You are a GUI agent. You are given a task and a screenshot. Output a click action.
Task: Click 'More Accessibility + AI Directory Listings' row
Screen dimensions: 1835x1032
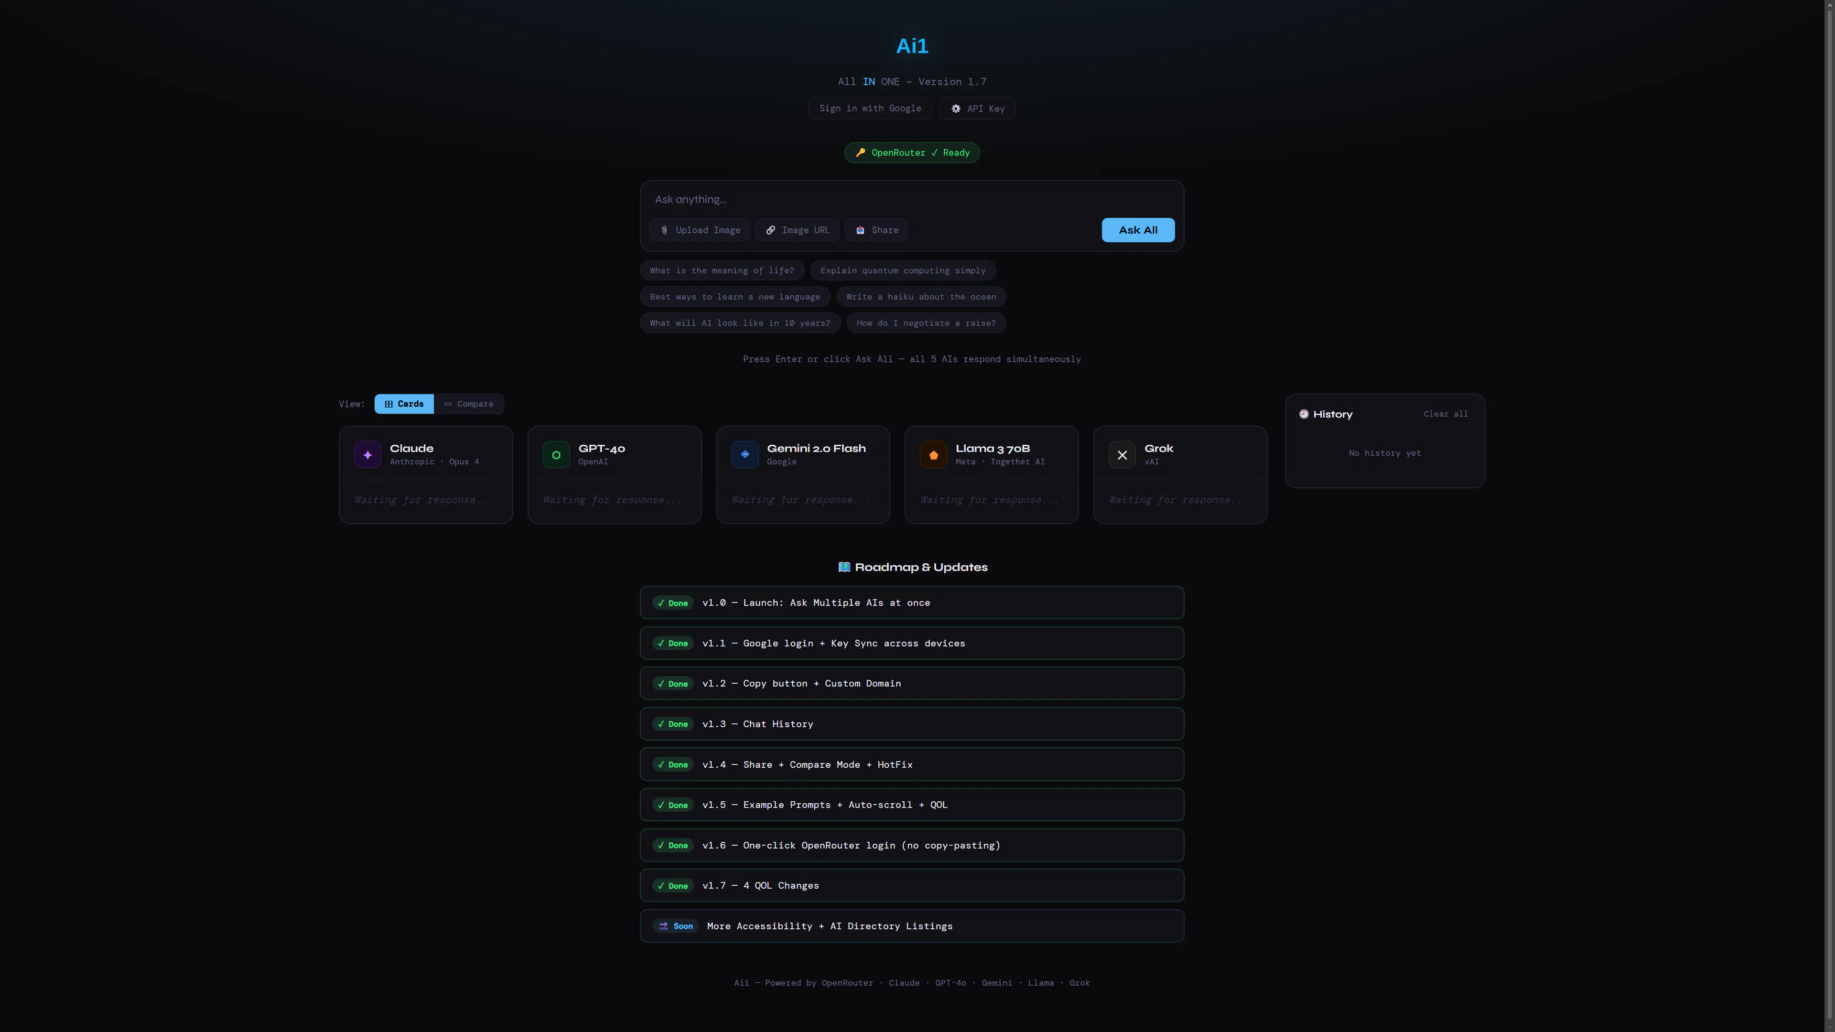(912, 926)
